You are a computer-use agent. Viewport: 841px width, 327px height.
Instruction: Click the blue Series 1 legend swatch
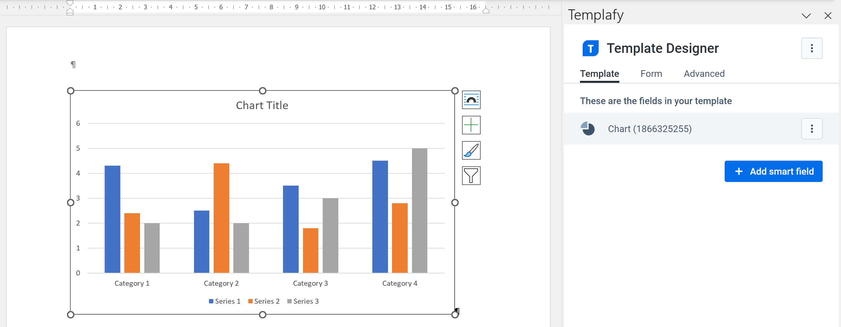tap(210, 301)
